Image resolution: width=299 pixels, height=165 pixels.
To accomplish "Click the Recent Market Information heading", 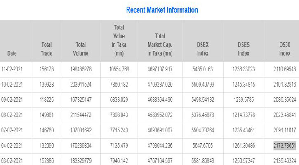I will point(162,9).
